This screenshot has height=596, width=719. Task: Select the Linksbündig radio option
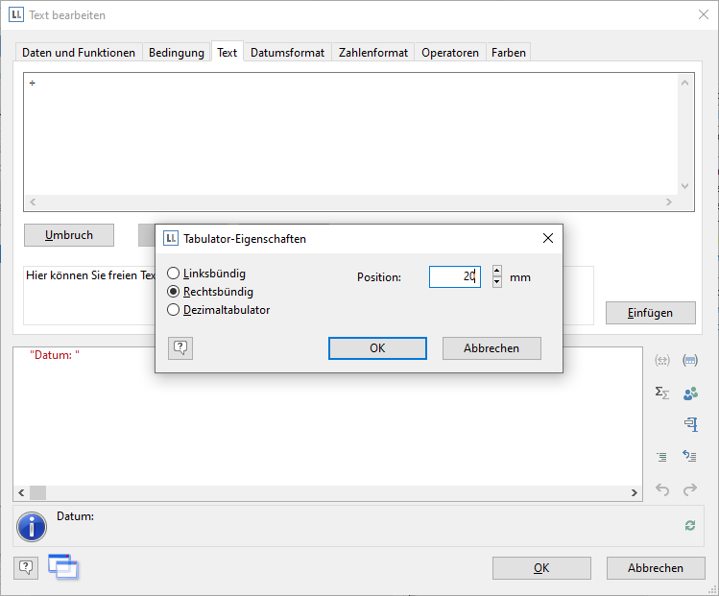click(174, 274)
